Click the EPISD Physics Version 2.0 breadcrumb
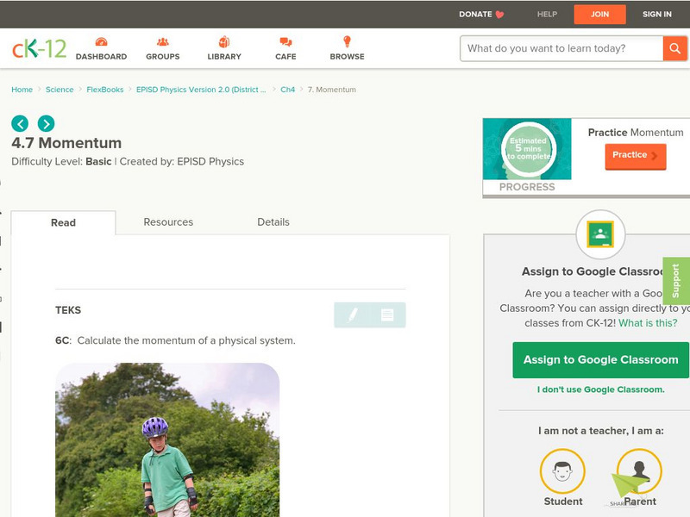Viewport: 690px width, 517px height. coord(201,90)
